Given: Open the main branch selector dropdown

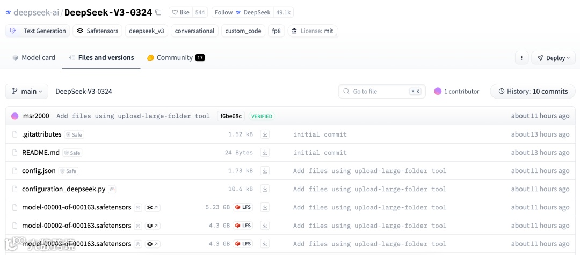Looking at the screenshot, I should pyautogui.click(x=27, y=91).
